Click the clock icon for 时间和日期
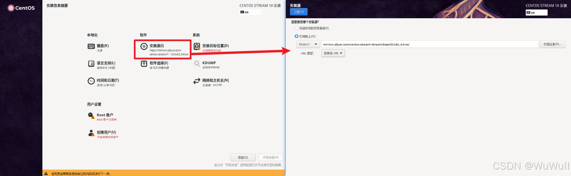The height and width of the screenshot is (176, 571). [x=91, y=81]
